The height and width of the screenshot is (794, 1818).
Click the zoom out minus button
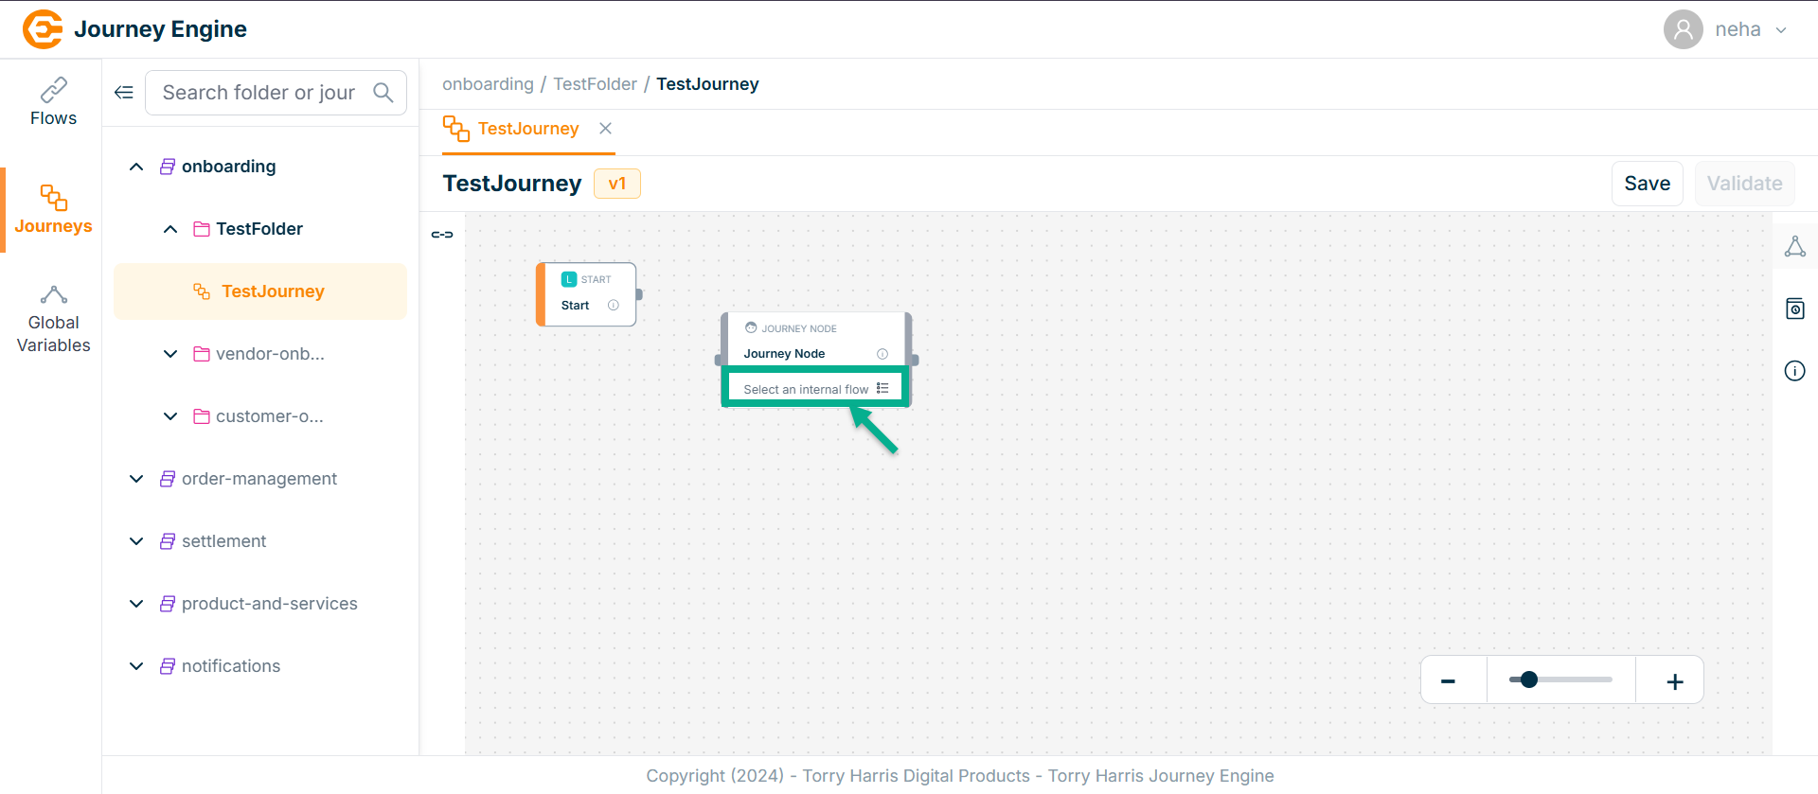[x=1448, y=680]
